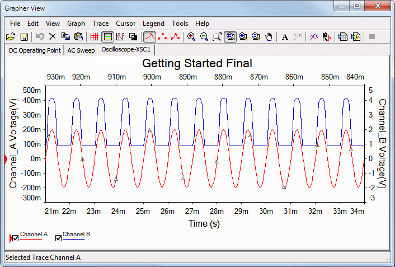This screenshot has height=267, width=395.
Task: Switch to the DC Operating Point tab
Action: [x=35, y=50]
